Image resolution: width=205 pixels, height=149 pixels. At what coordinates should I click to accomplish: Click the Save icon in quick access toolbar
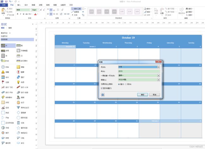6,2
